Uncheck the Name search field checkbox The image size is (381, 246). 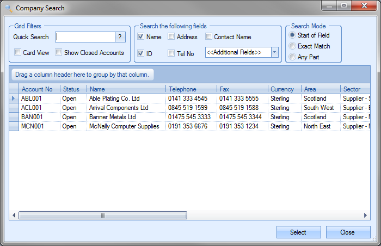[140, 37]
